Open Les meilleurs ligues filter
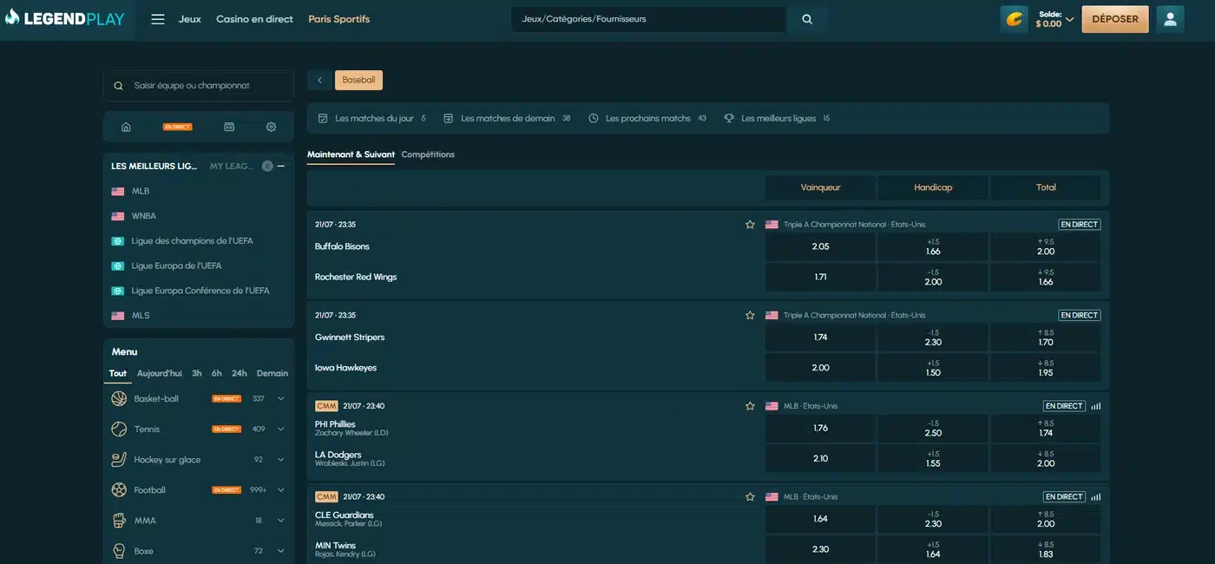 pyautogui.click(x=778, y=118)
